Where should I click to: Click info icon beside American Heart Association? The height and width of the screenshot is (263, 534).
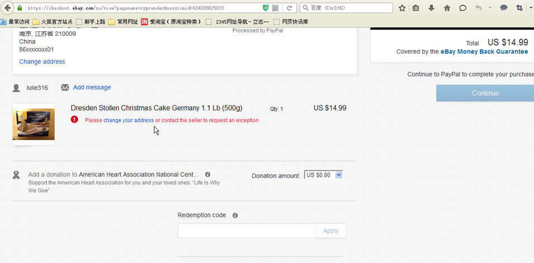(x=208, y=175)
